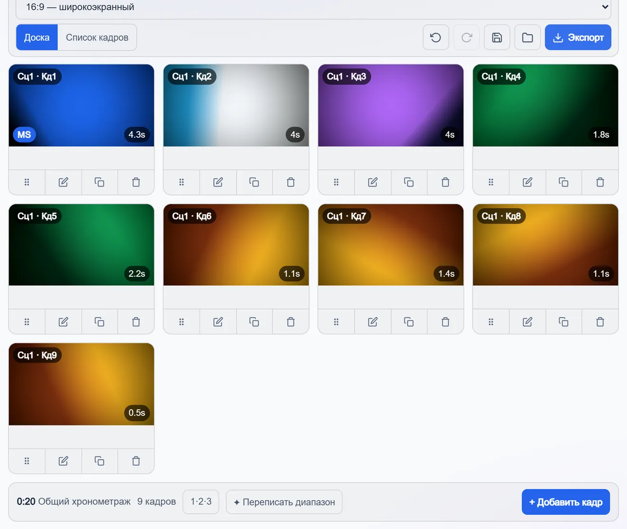Click the MS shot type badge
The image size is (627, 529).
pos(24,135)
